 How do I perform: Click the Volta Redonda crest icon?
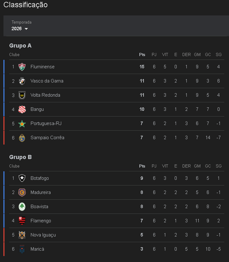pyautogui.click(x=22, y=95)
